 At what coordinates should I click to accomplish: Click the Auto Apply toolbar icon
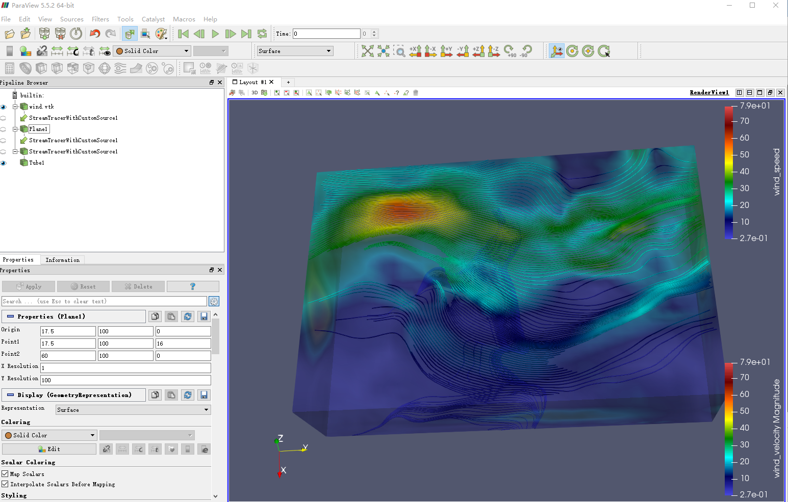[x=130, y=34]
